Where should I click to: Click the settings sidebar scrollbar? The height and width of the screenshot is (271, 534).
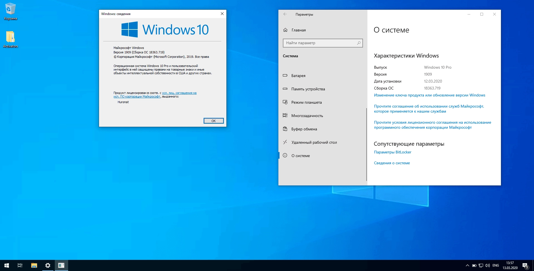click(x=367, y=145)
